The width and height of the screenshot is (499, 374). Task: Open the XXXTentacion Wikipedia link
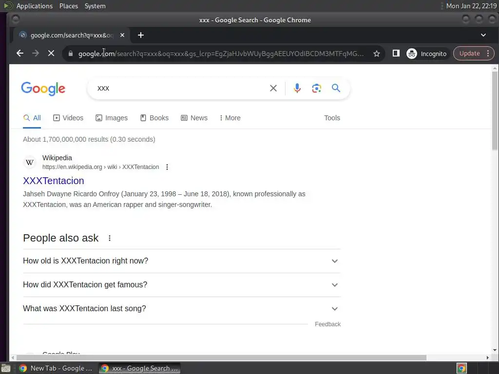point(54,181)
